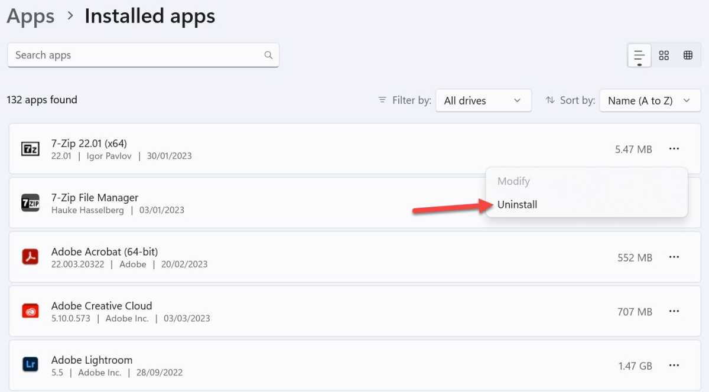Image resolution: width=709 pixels, height=392 pixels.
Task: Click the 'Sort by:' label
Action: pos(577,100)
